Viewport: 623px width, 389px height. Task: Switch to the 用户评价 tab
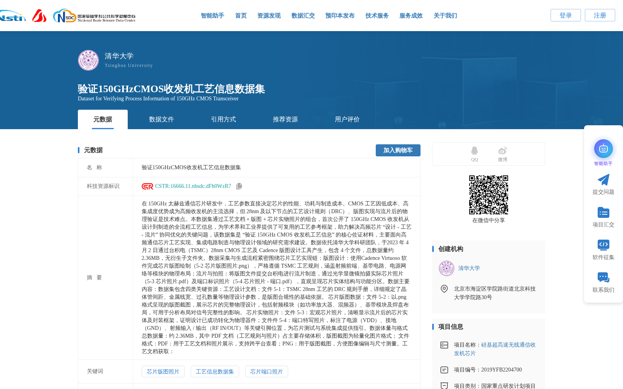(347, 119)
